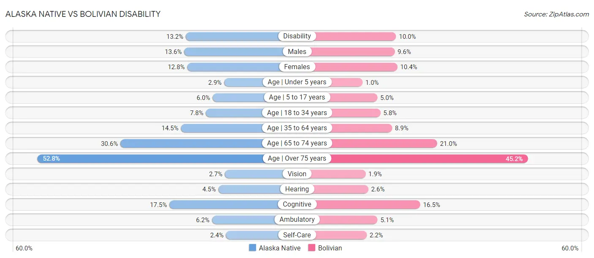Click the chart title Alaska Native vs Bolivian Disability
This screenshot has width=594, height=258.
click(x=83, y=14)
